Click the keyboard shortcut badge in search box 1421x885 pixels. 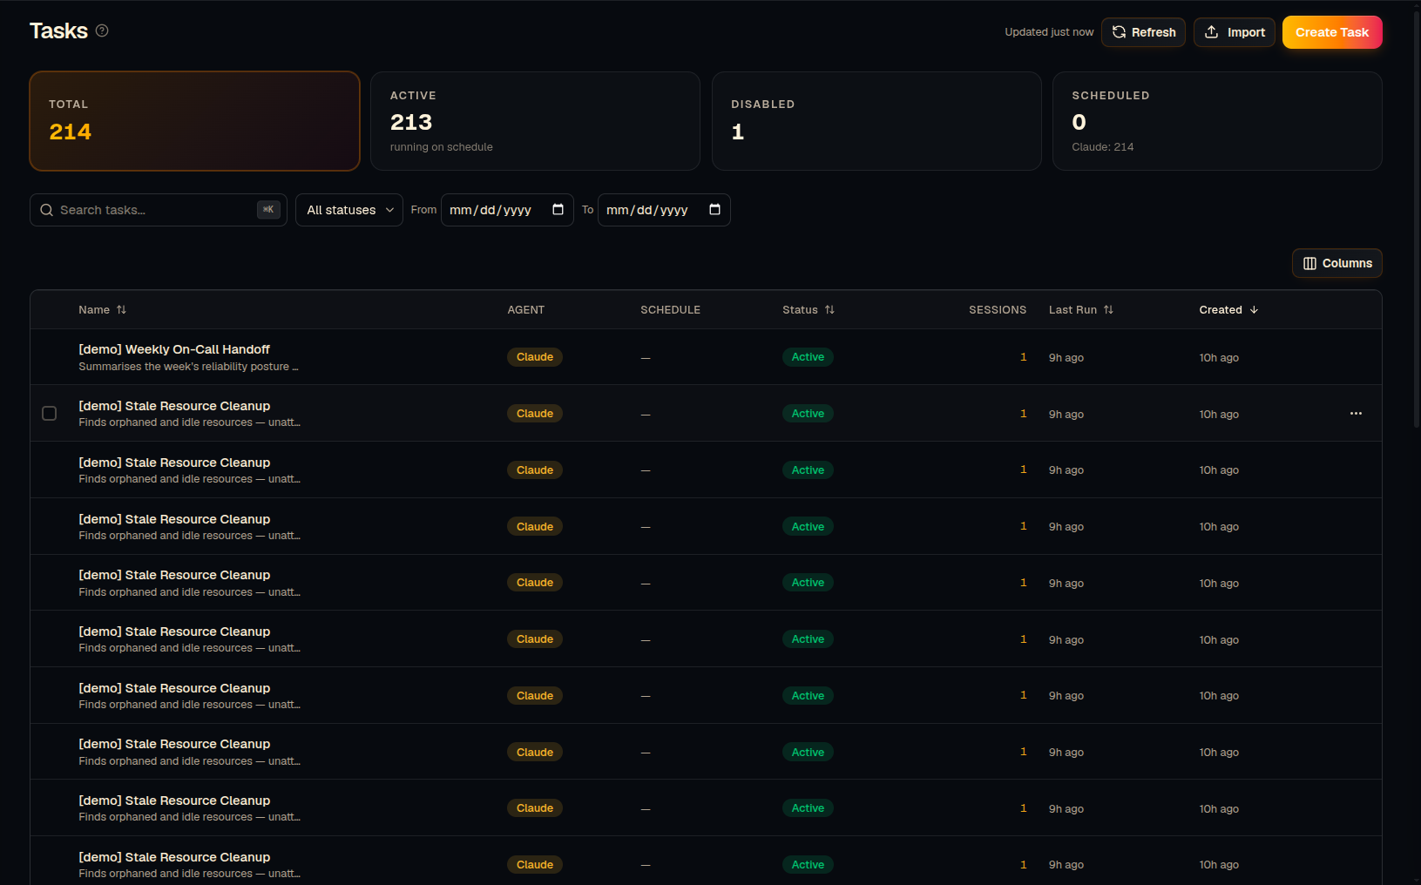click(x=268, y=210)
